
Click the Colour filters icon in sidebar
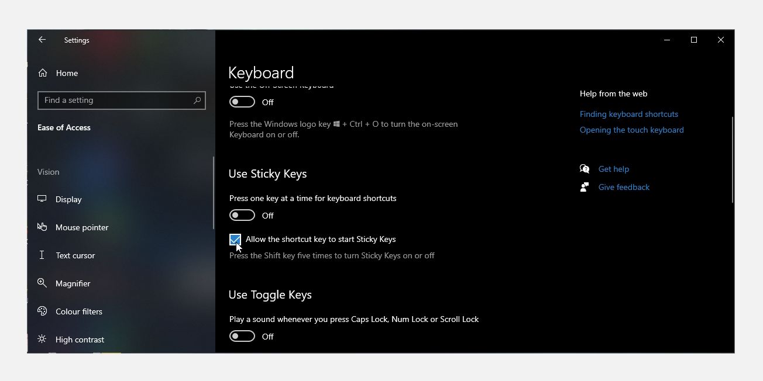[42, 311]
